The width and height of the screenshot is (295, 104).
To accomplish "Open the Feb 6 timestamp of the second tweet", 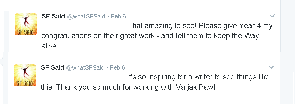I will pyautogui.click(x=118, y=68).
